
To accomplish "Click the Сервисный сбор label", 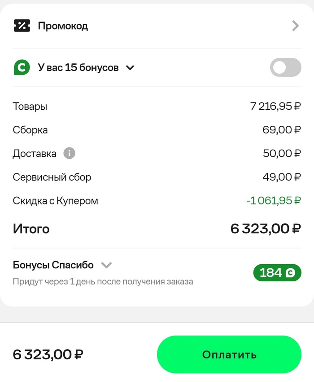I will (x=52, y=177).
